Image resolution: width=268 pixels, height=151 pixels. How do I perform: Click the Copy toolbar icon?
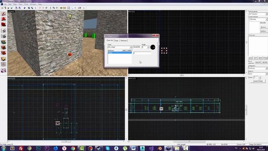pos(54,8)
